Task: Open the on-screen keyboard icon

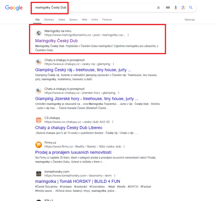Action: point(168,8)
